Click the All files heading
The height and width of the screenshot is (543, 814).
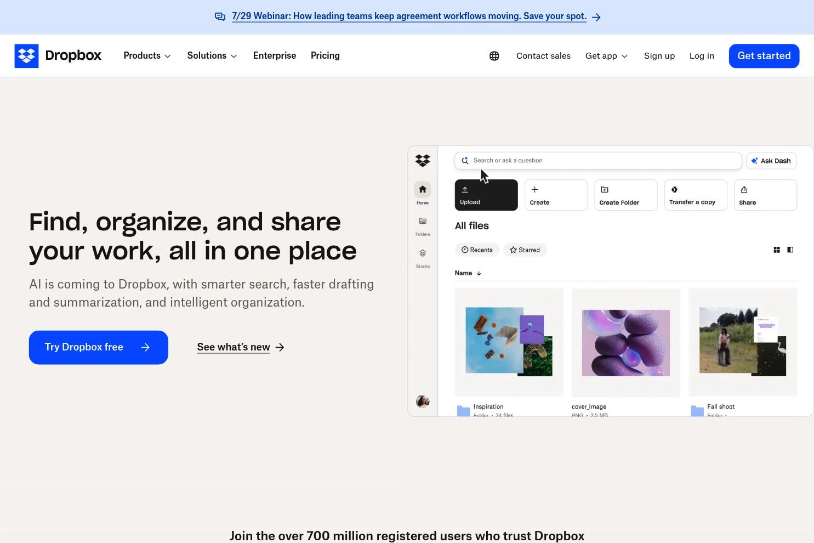click(x=472, y=226)
